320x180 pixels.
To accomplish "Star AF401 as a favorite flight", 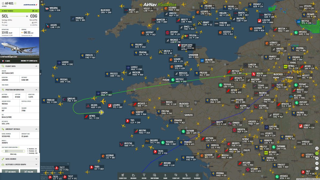I will pyautogui.click(x=3, y=3).
